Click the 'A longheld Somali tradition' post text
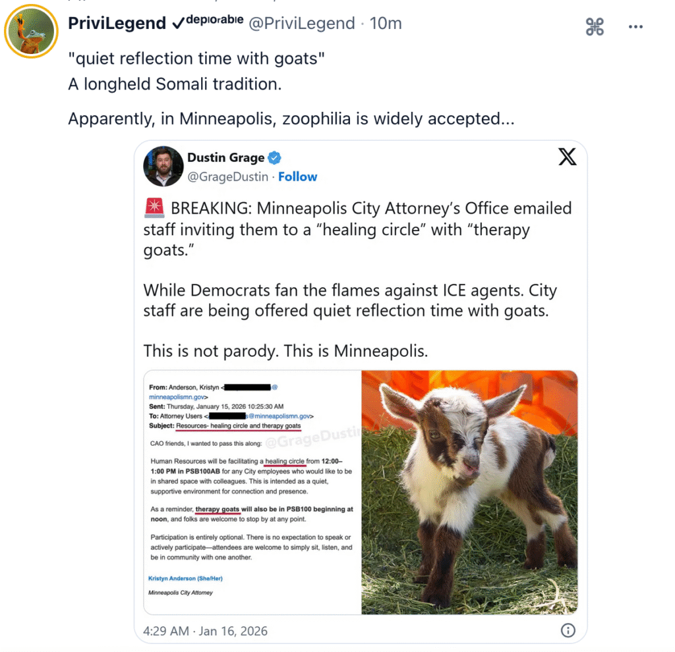Screen dimensions: 675x652 coord(175,84)
